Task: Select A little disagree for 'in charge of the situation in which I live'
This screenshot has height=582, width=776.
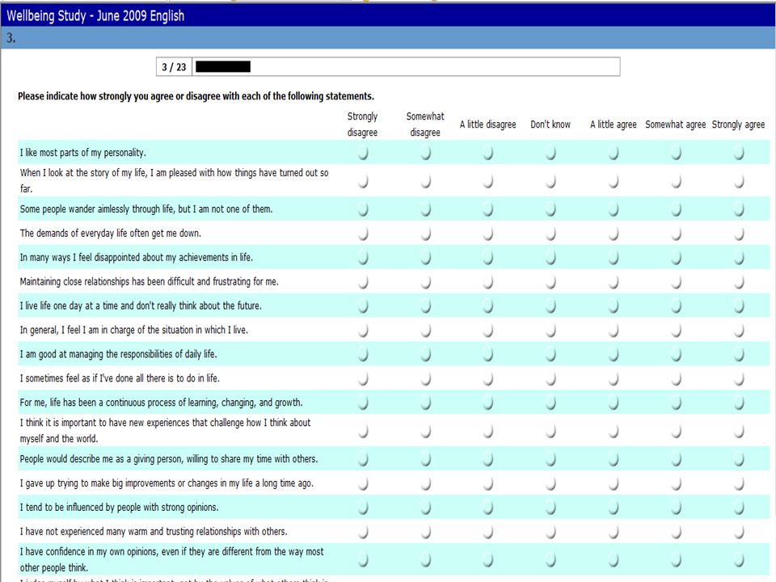Action: 488,330
